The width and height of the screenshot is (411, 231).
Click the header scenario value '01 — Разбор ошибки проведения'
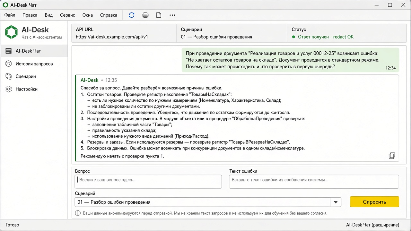(x=216, y=37)
